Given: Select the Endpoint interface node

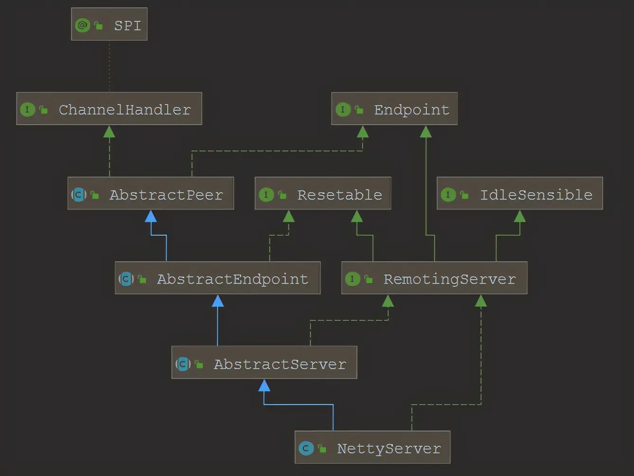Looking at the screenshot, I should (x=394, y=109).
